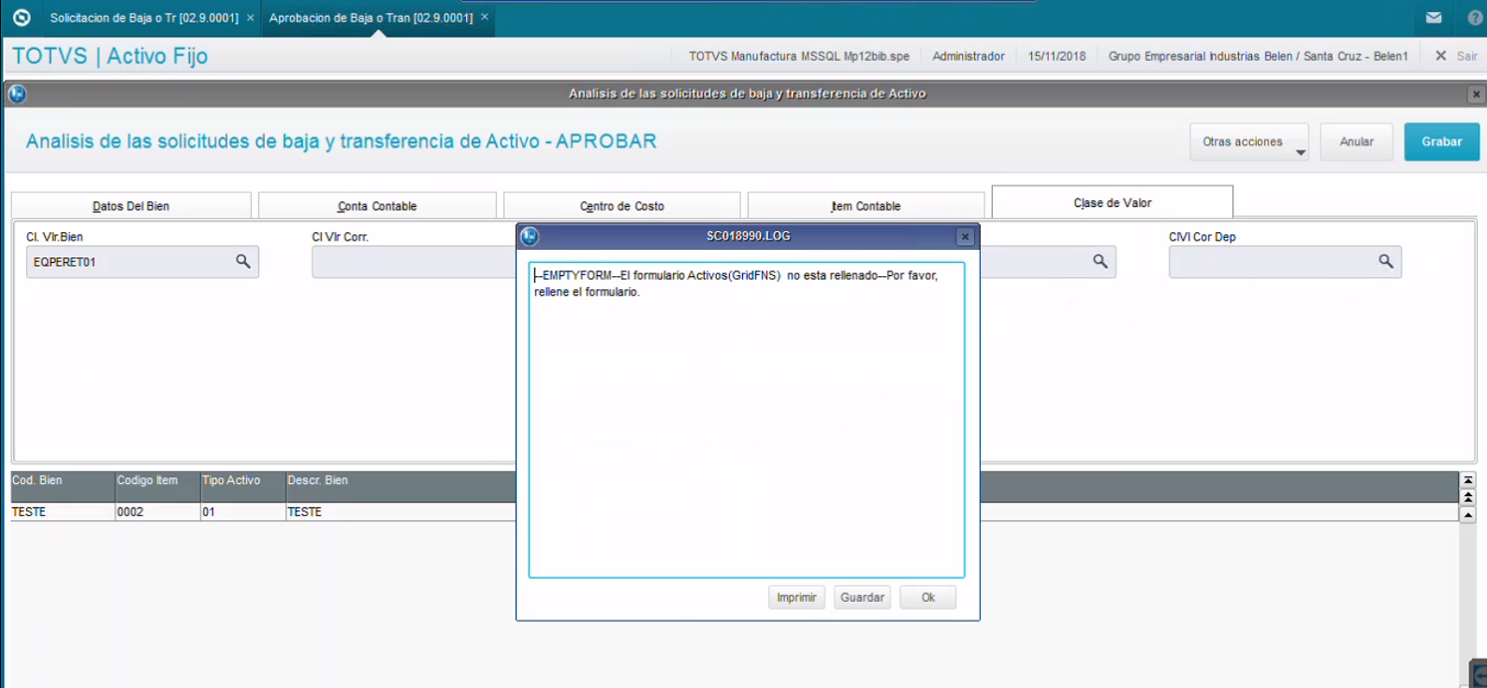Open lookup magnifier left of ClVl Cor Dep

tap(1101, 261)
